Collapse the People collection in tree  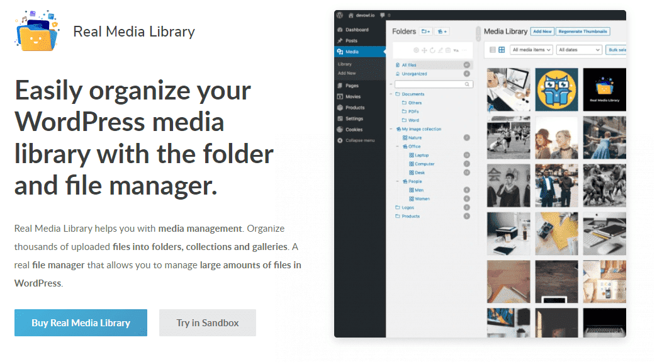(397, 181)
